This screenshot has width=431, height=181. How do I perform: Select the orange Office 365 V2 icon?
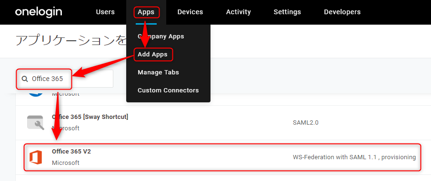pyautogui.click(x=35, y=157)
